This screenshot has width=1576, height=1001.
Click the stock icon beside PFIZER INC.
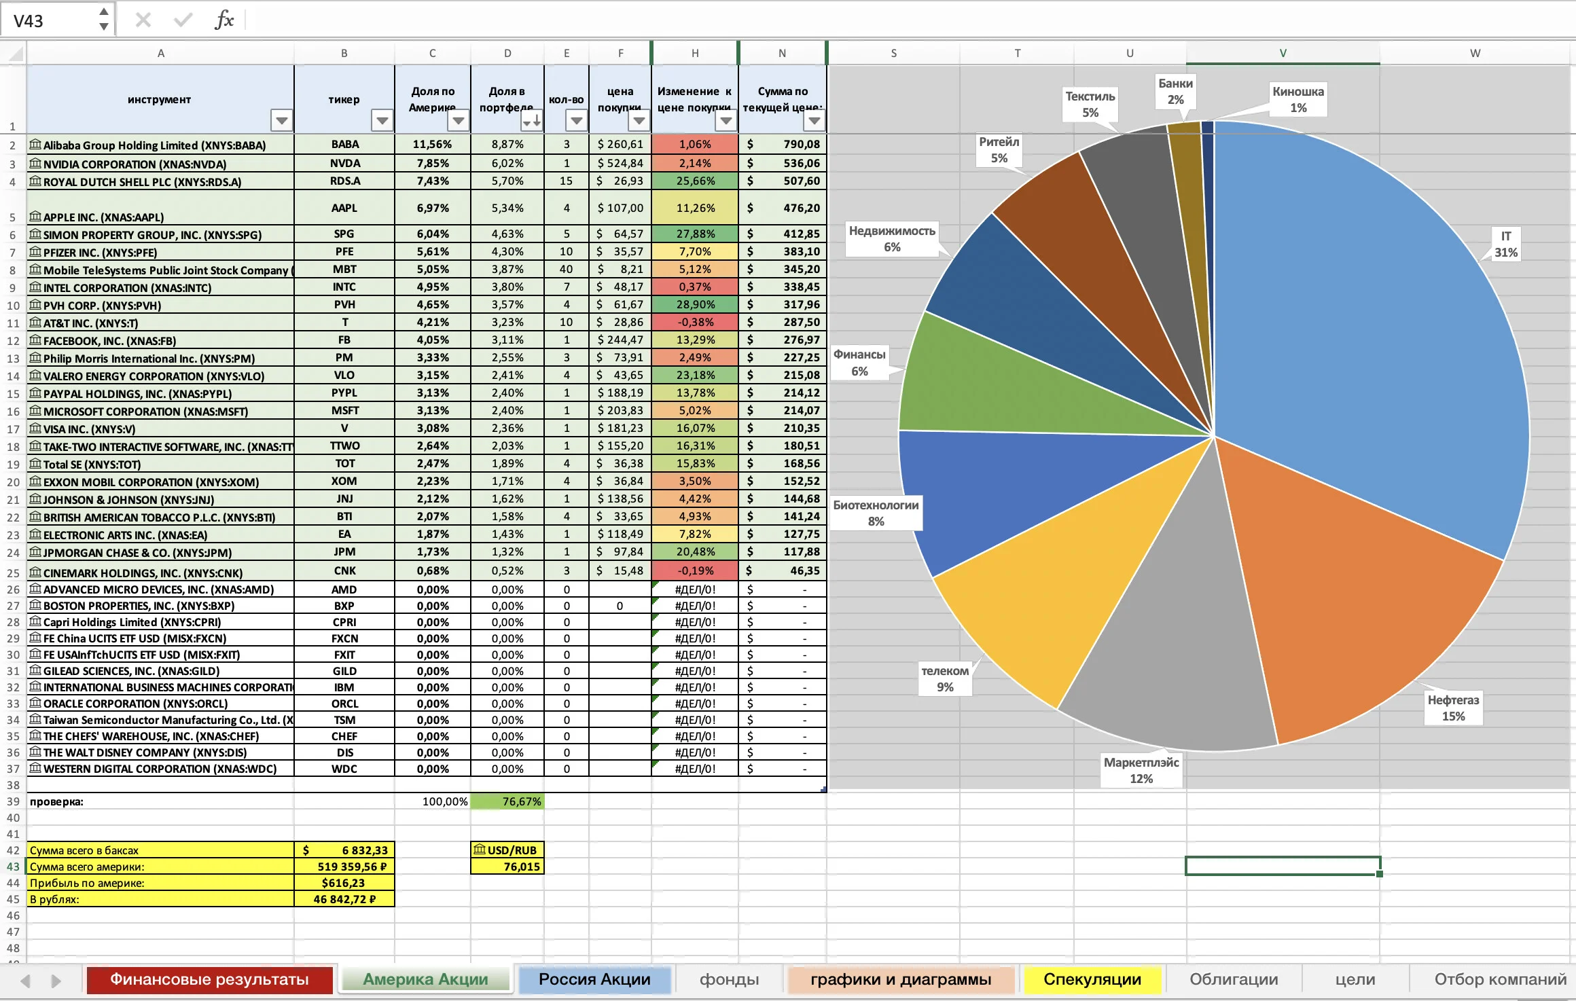click(35, 251)
